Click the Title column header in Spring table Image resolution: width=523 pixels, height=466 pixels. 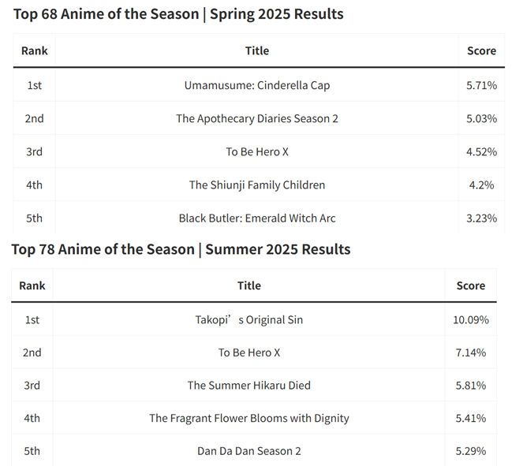click(257, 50)
